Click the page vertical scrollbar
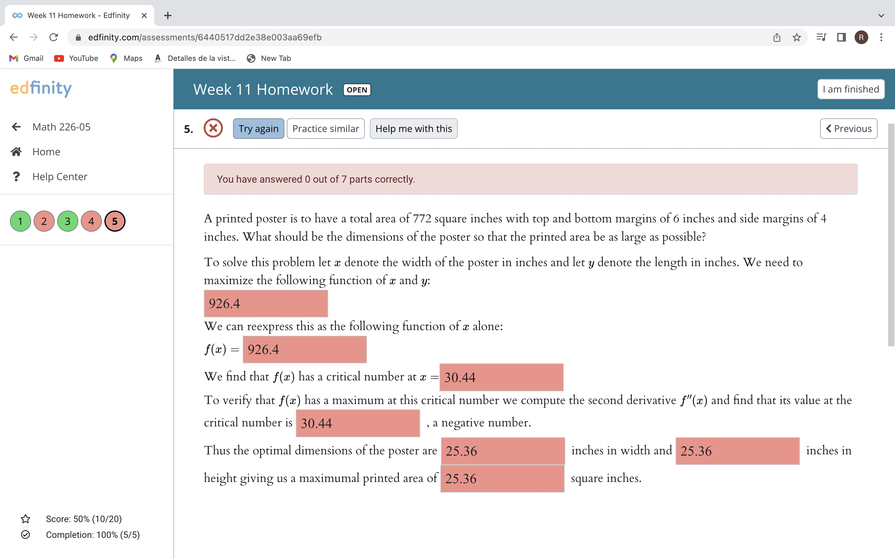Screen dimensions: 895x559 891,235
